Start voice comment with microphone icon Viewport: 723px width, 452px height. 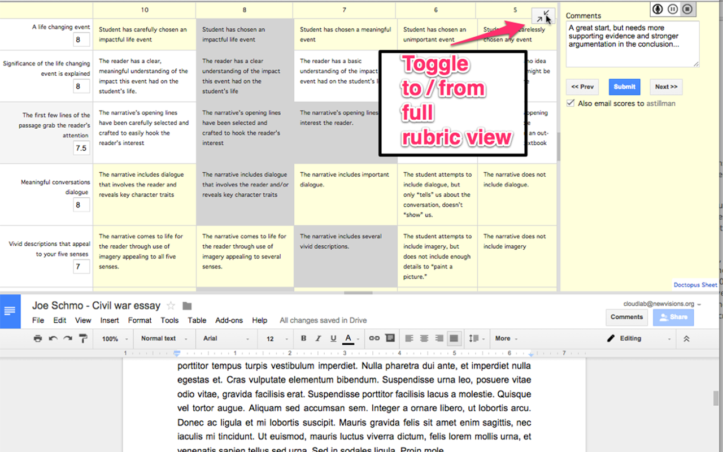tap(657, 9)
